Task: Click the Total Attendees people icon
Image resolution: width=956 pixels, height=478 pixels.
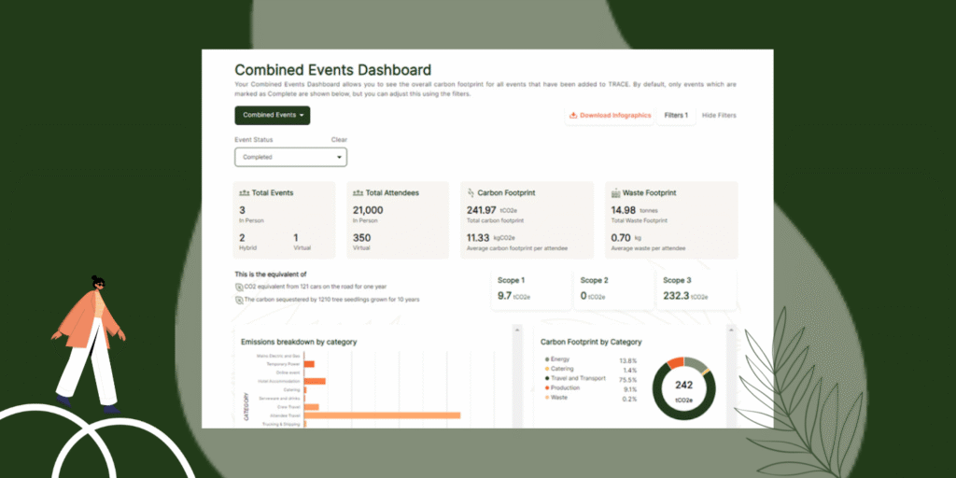Action: [x=358, y=192]
